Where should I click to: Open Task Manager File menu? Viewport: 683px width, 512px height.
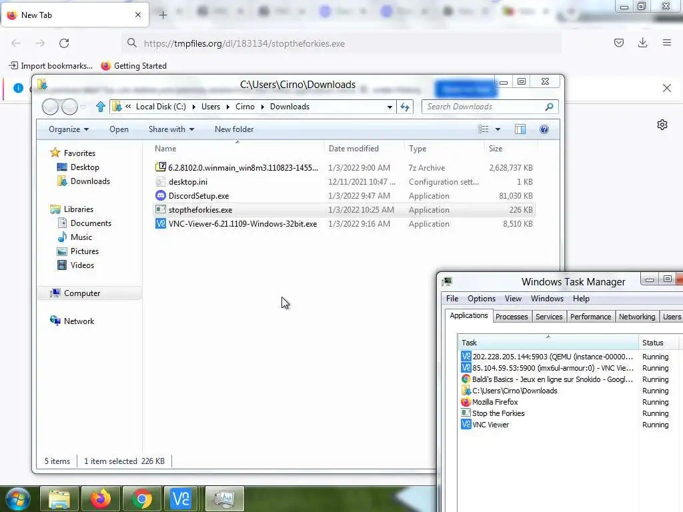tap(452, 299)
